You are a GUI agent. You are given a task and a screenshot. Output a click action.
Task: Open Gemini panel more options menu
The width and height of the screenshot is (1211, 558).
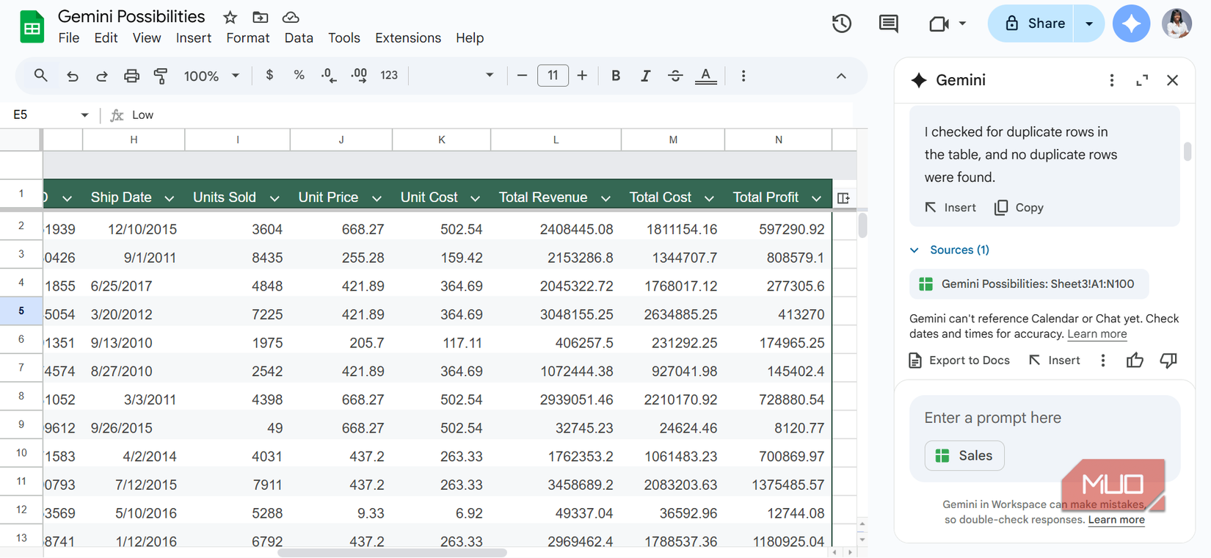1111,80
